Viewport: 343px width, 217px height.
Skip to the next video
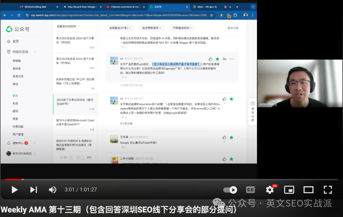pyautogui.click(x=33, y=190)
